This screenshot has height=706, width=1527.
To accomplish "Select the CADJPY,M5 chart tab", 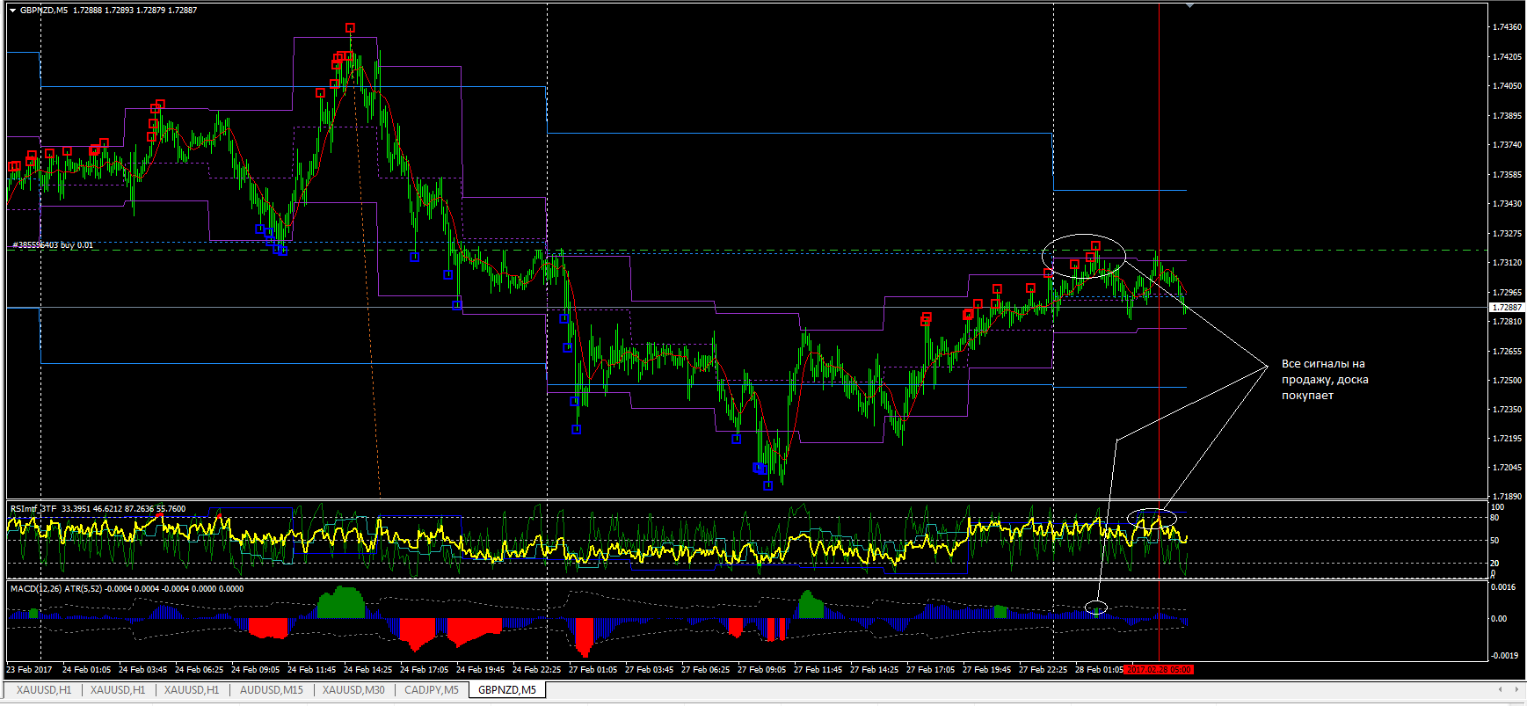I will click(x=431, y=690).
